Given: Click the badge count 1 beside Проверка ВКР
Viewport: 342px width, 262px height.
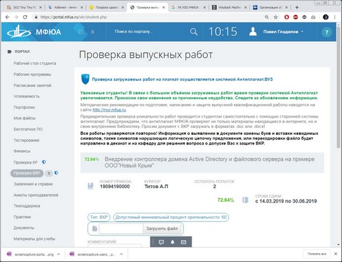Looking at the screenshot, I should point(49,174).
